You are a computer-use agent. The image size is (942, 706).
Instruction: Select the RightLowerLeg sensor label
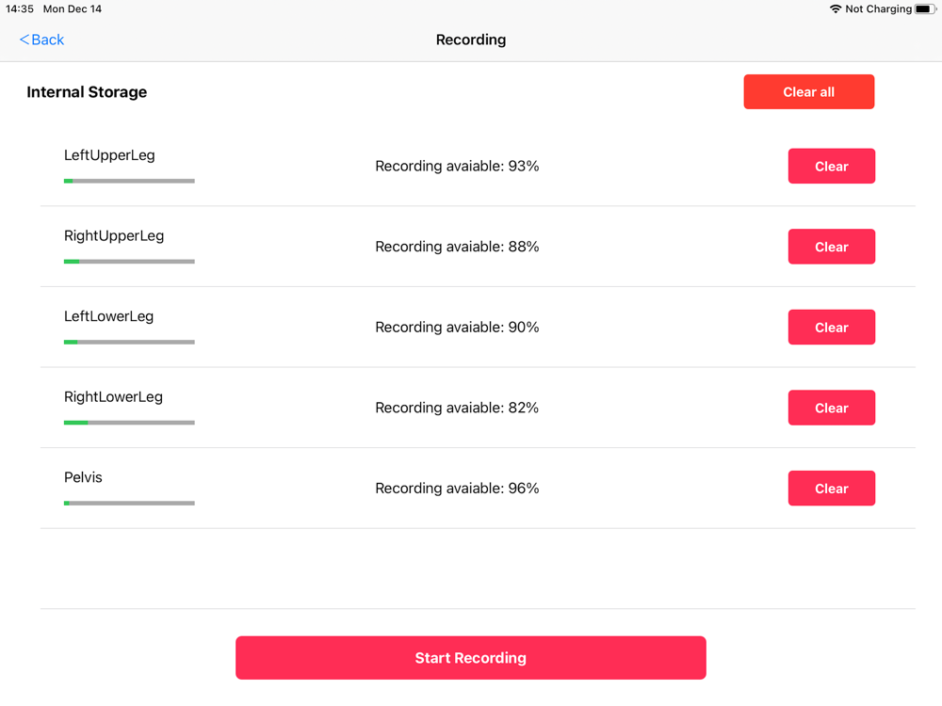pyautogui.click(x=113, y=396)
